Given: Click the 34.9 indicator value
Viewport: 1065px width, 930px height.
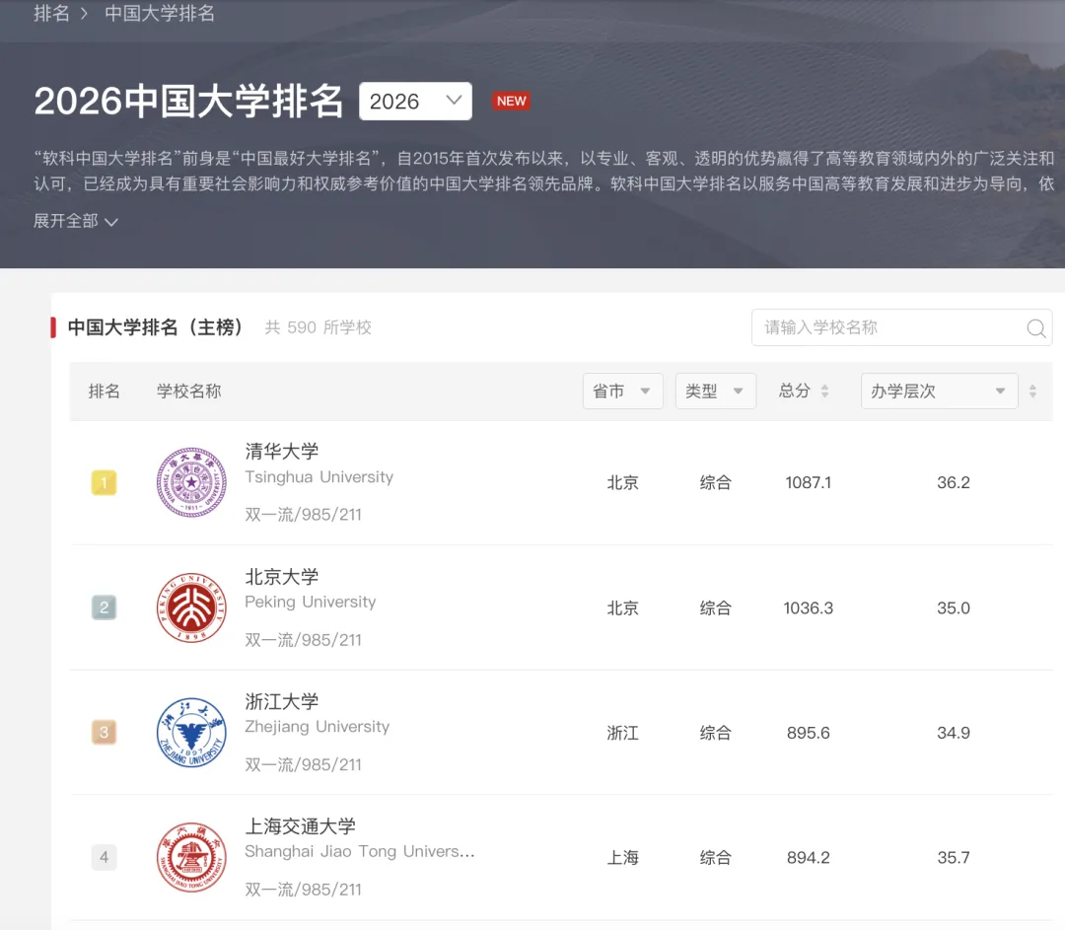Looking at the screenshot, I should tap(954, 733).
